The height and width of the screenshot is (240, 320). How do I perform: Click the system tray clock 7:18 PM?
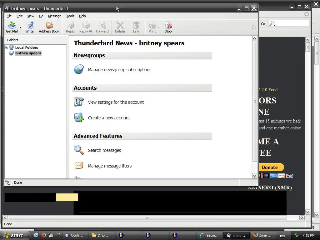coord(308,236)
